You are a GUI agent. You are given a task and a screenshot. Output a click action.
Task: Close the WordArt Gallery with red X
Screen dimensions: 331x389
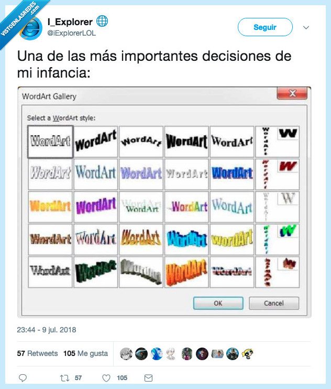292,94
